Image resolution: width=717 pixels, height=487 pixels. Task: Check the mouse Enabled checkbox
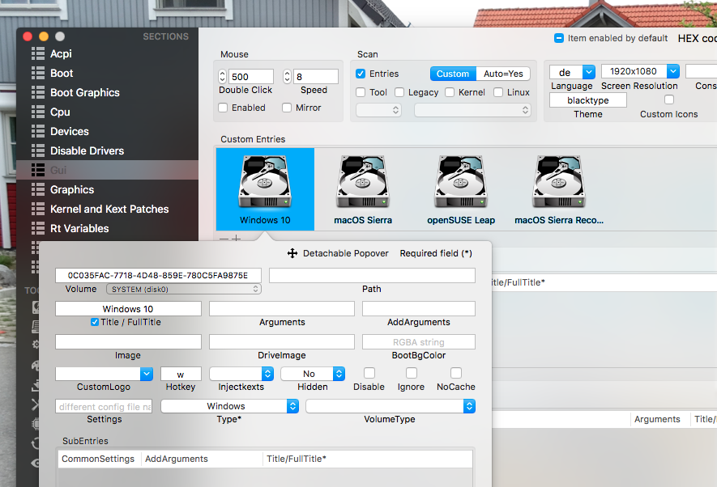pos(223,108)
